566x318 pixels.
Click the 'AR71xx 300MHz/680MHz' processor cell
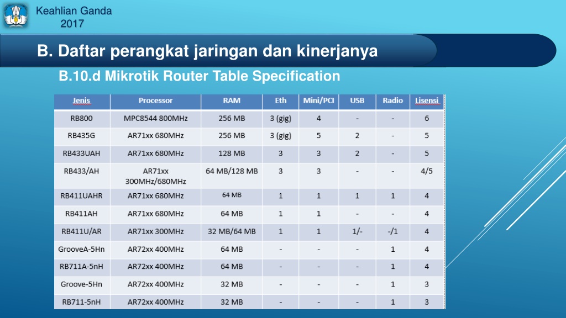pos(155,176)
